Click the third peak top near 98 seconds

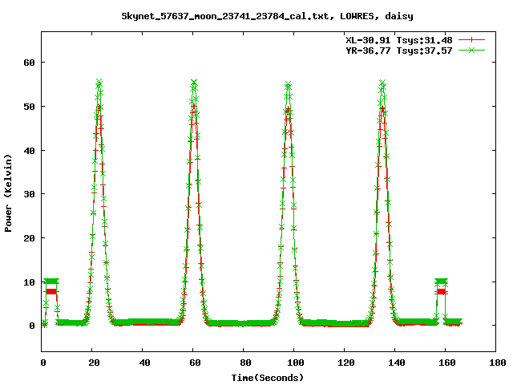(x=288, y=84)
